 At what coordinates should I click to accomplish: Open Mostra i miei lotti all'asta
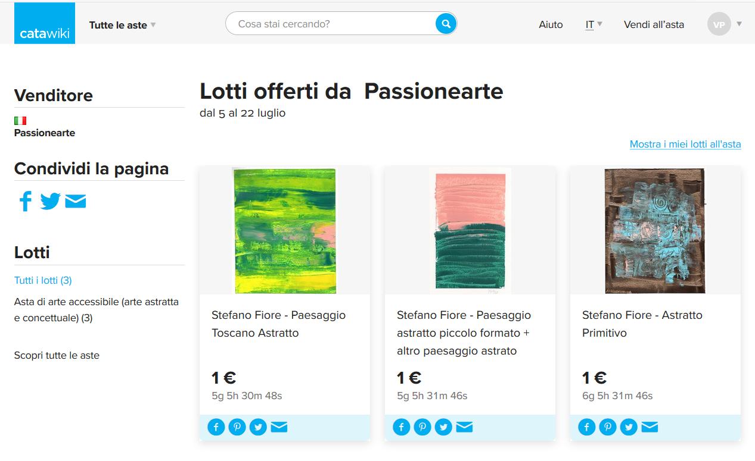click(x=684, y=144)
